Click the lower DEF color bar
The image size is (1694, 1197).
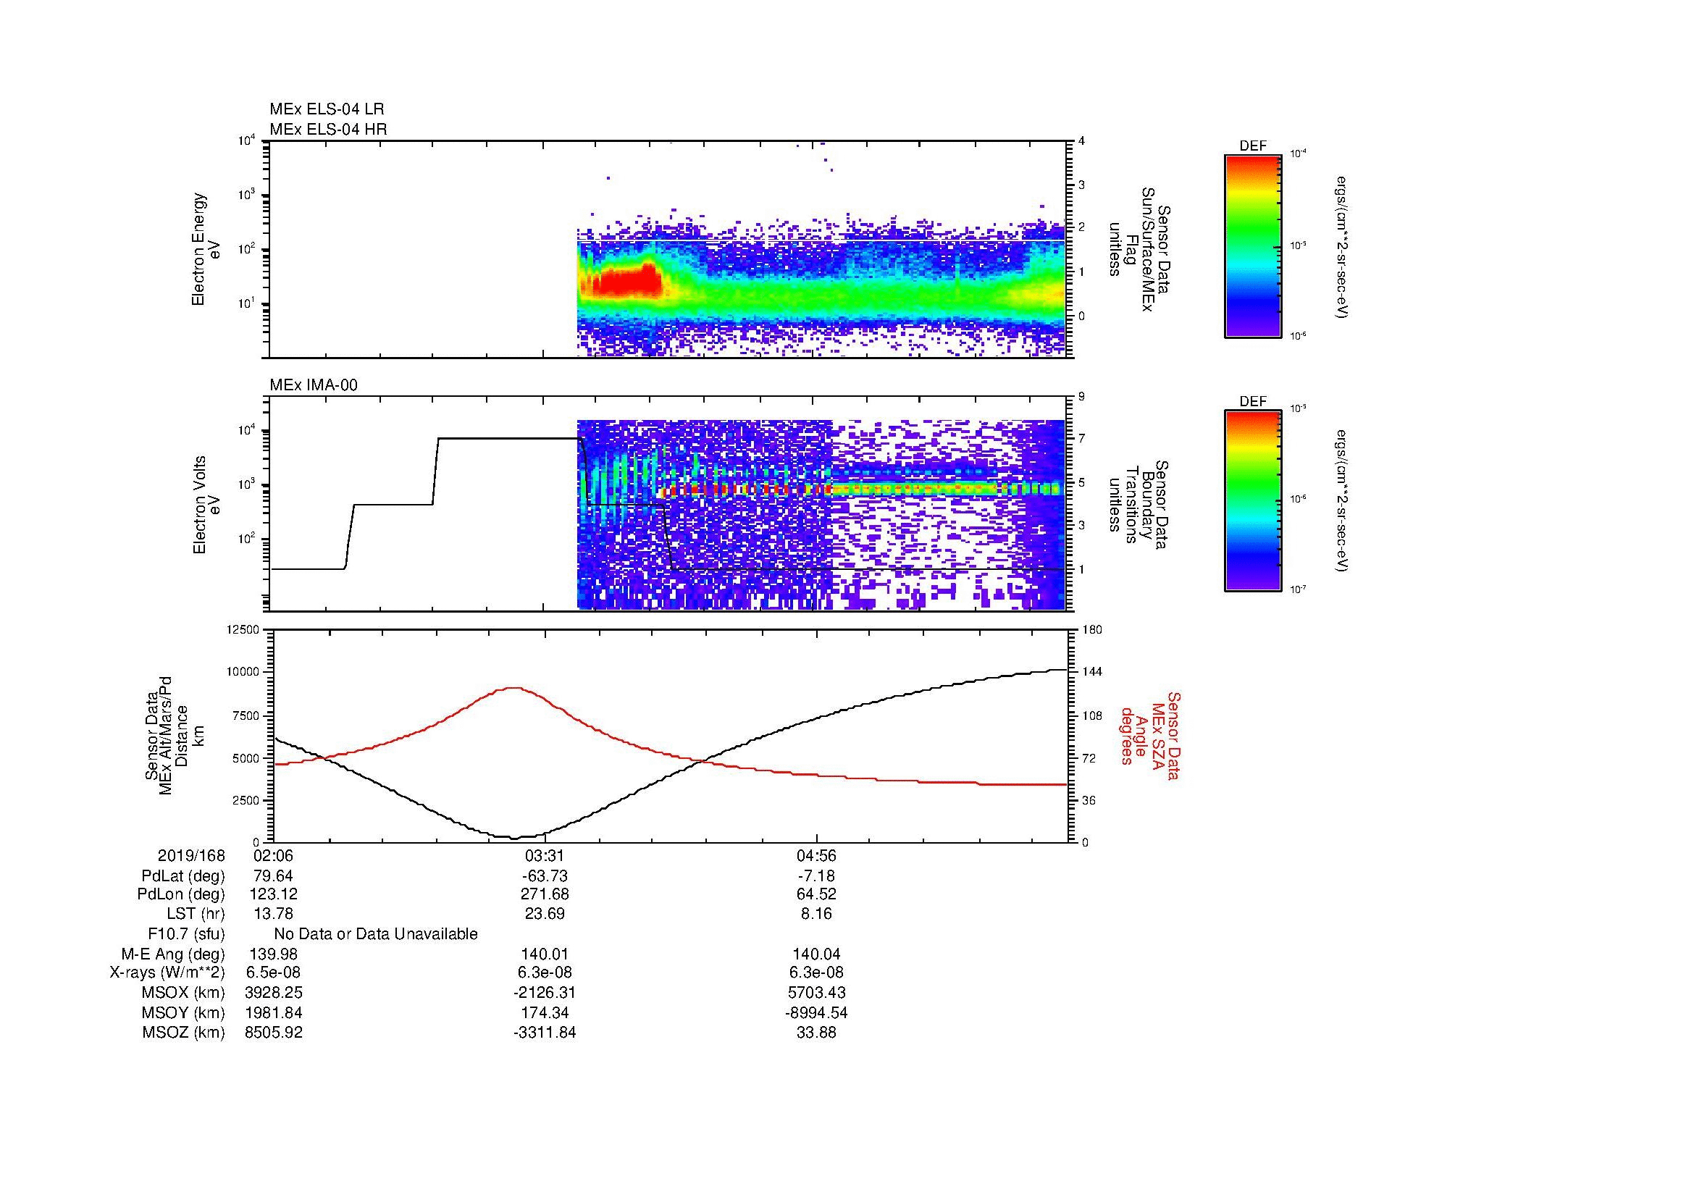[1253, 501]
